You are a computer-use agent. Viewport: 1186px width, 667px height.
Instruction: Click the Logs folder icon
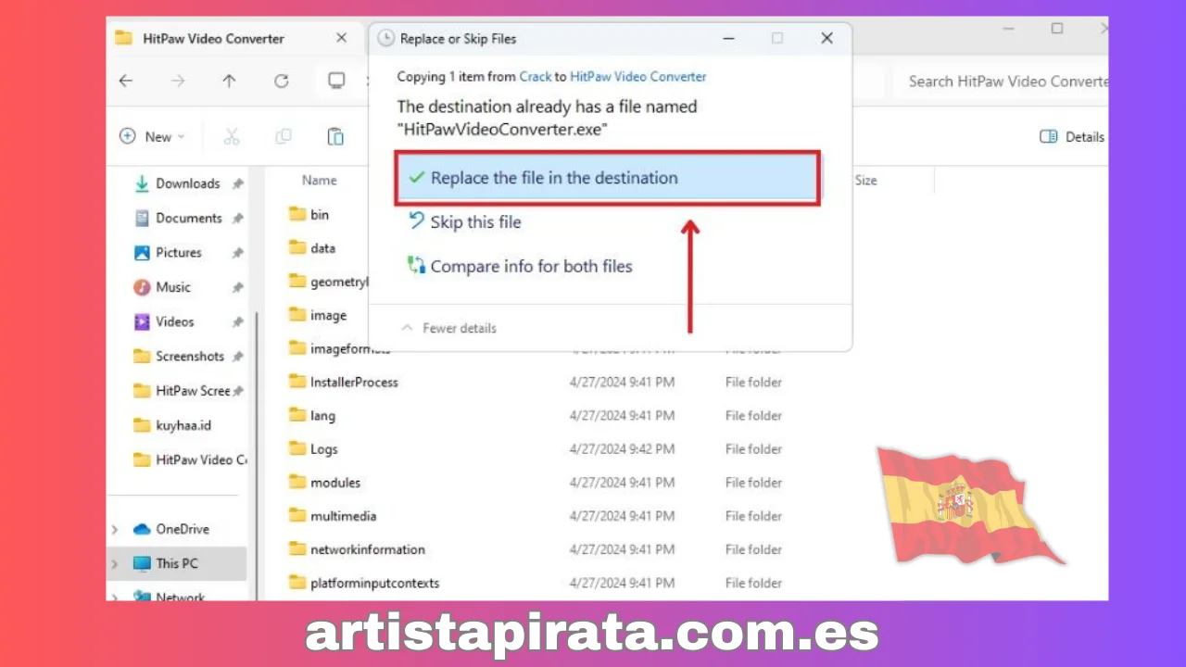pos(297,448)
